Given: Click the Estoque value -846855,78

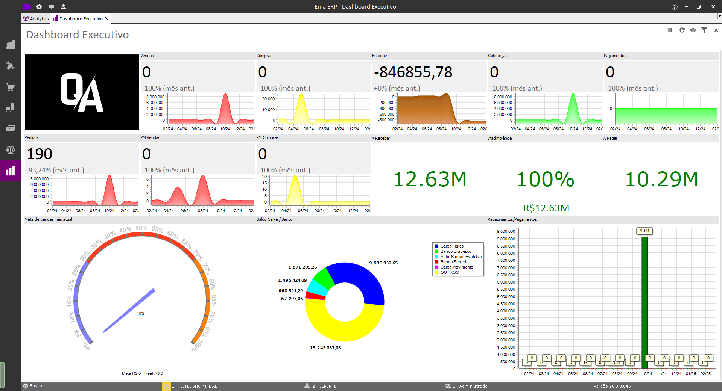Looking at the screenshot, I should (413, 72).
